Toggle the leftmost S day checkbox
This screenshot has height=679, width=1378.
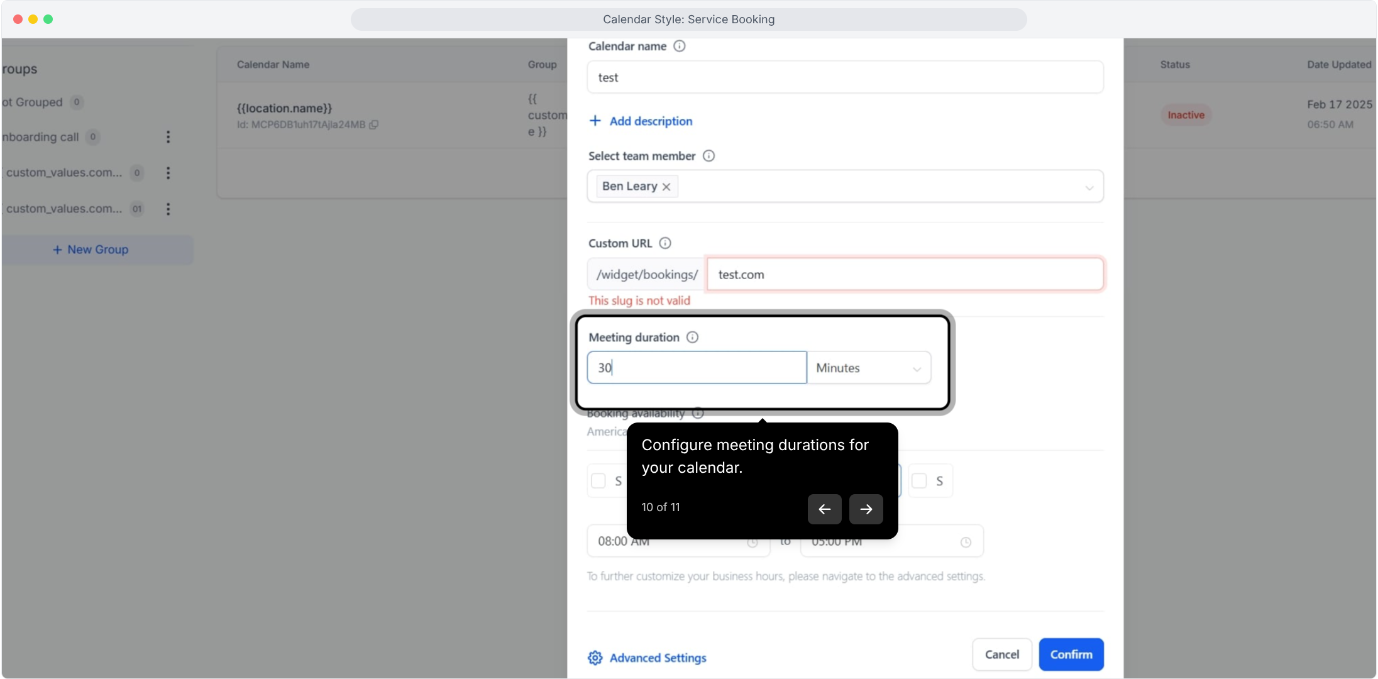point(598,481)
